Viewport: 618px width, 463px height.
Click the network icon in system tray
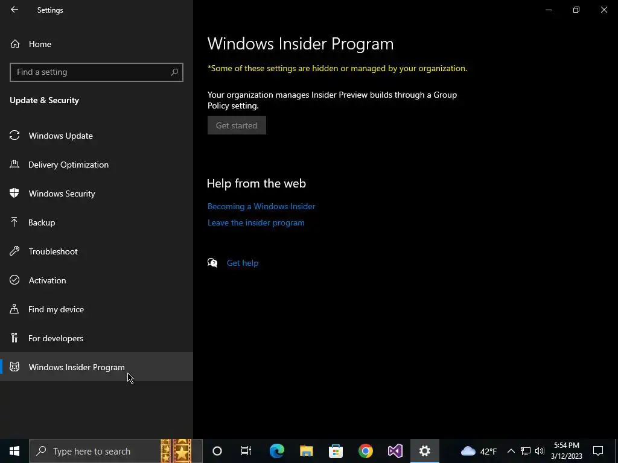coord(526,451)
